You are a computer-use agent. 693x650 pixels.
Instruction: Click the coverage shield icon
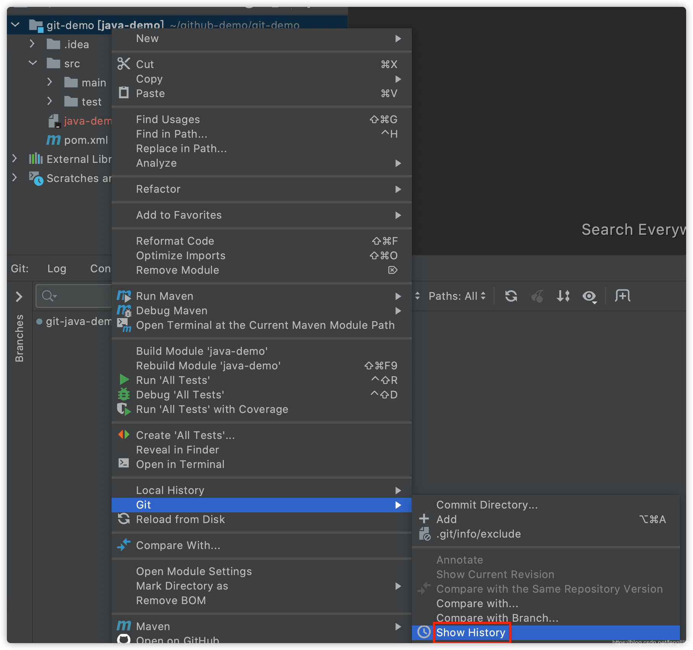pyautogui.click(x=124, y=409)
